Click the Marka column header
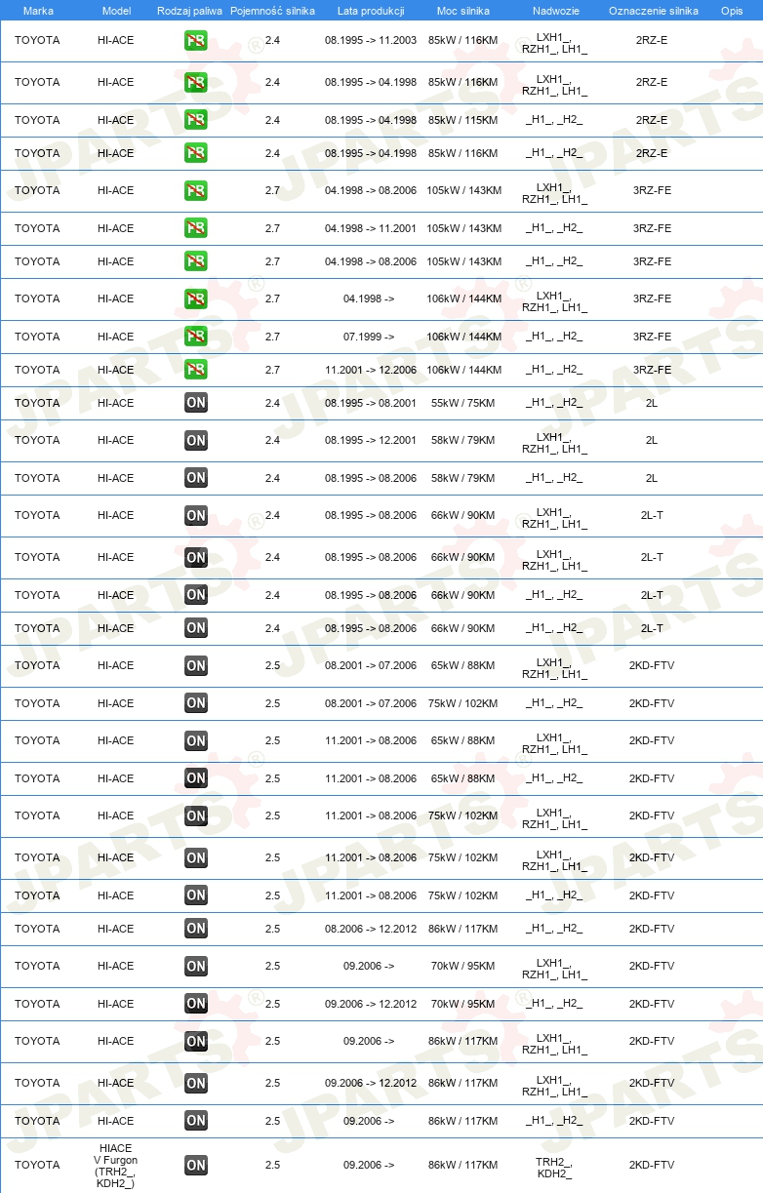 38,10
